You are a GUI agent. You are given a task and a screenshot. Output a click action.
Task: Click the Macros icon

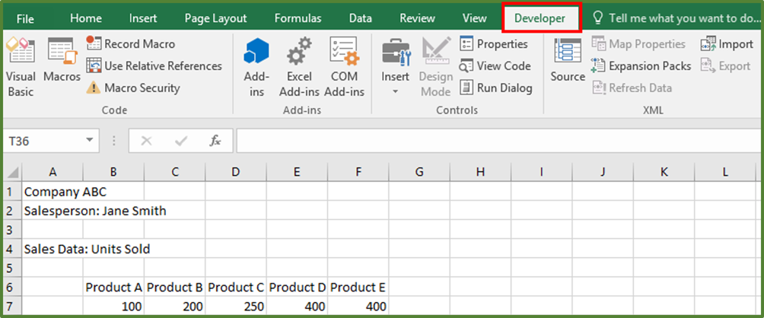tap(62, 62)
